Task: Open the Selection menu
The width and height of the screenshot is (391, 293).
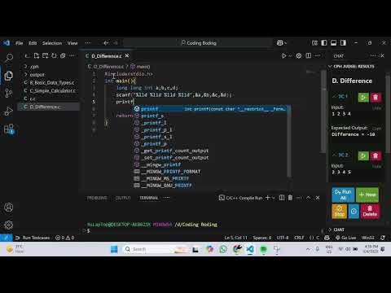Action: tap(52, 43)
